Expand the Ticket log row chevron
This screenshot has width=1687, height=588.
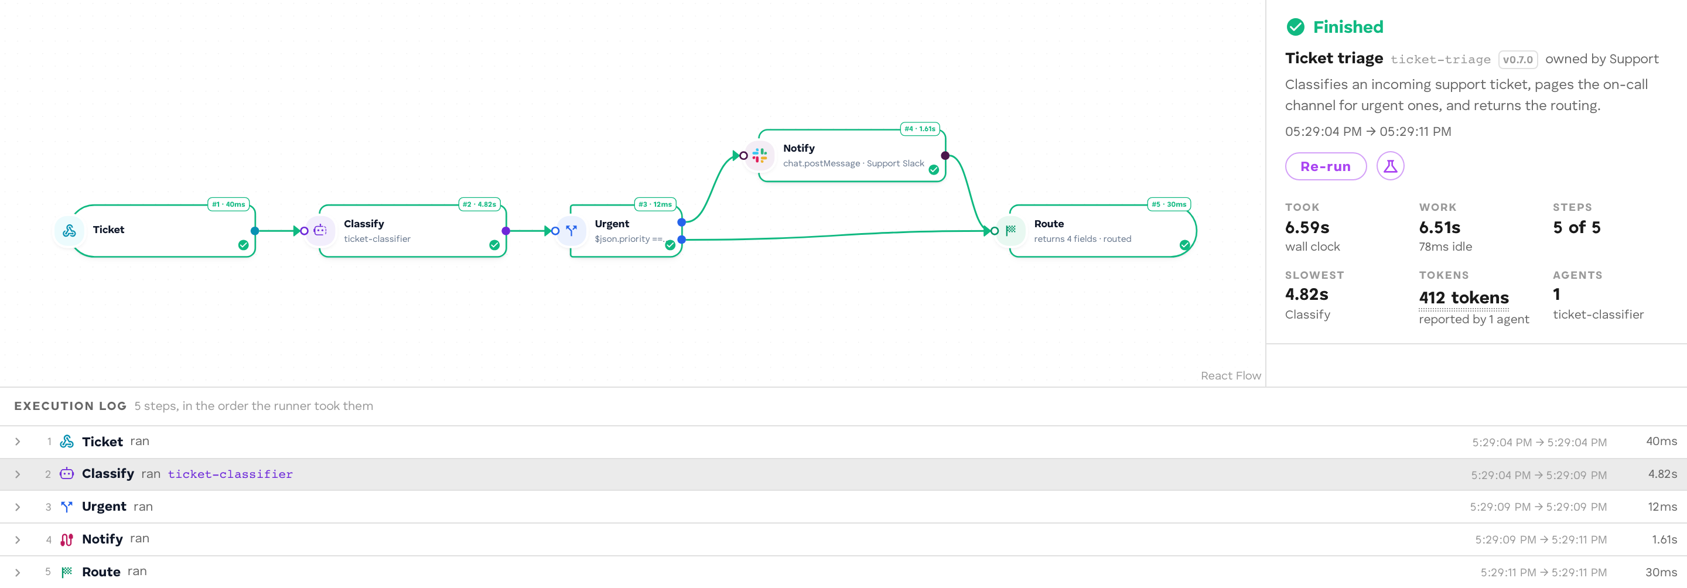[18, 442]
